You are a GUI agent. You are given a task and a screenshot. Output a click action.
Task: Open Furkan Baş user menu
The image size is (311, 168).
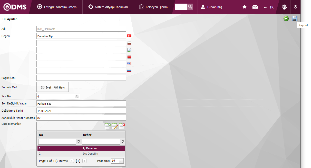coord(211,7)
